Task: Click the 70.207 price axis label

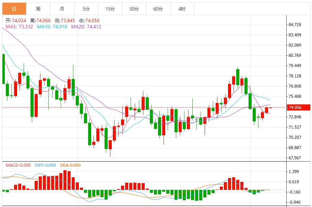Action: point(295,137)
